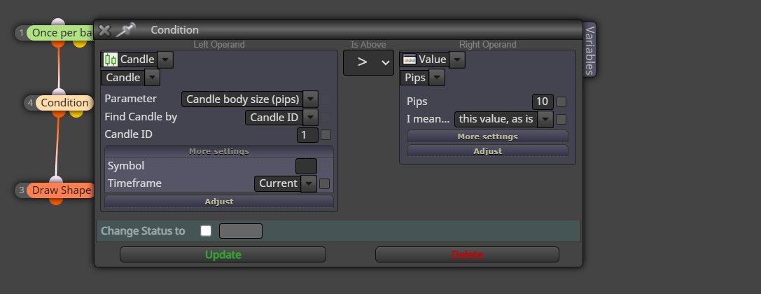The image size is (761, 294).
Task: Click orange output connector under Draw Shape
Action: pyautogui.click(x=56, y=201)
